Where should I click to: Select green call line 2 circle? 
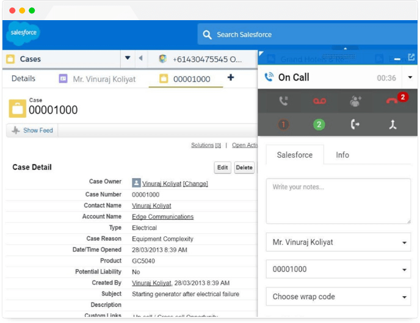(x=319, y=125)
